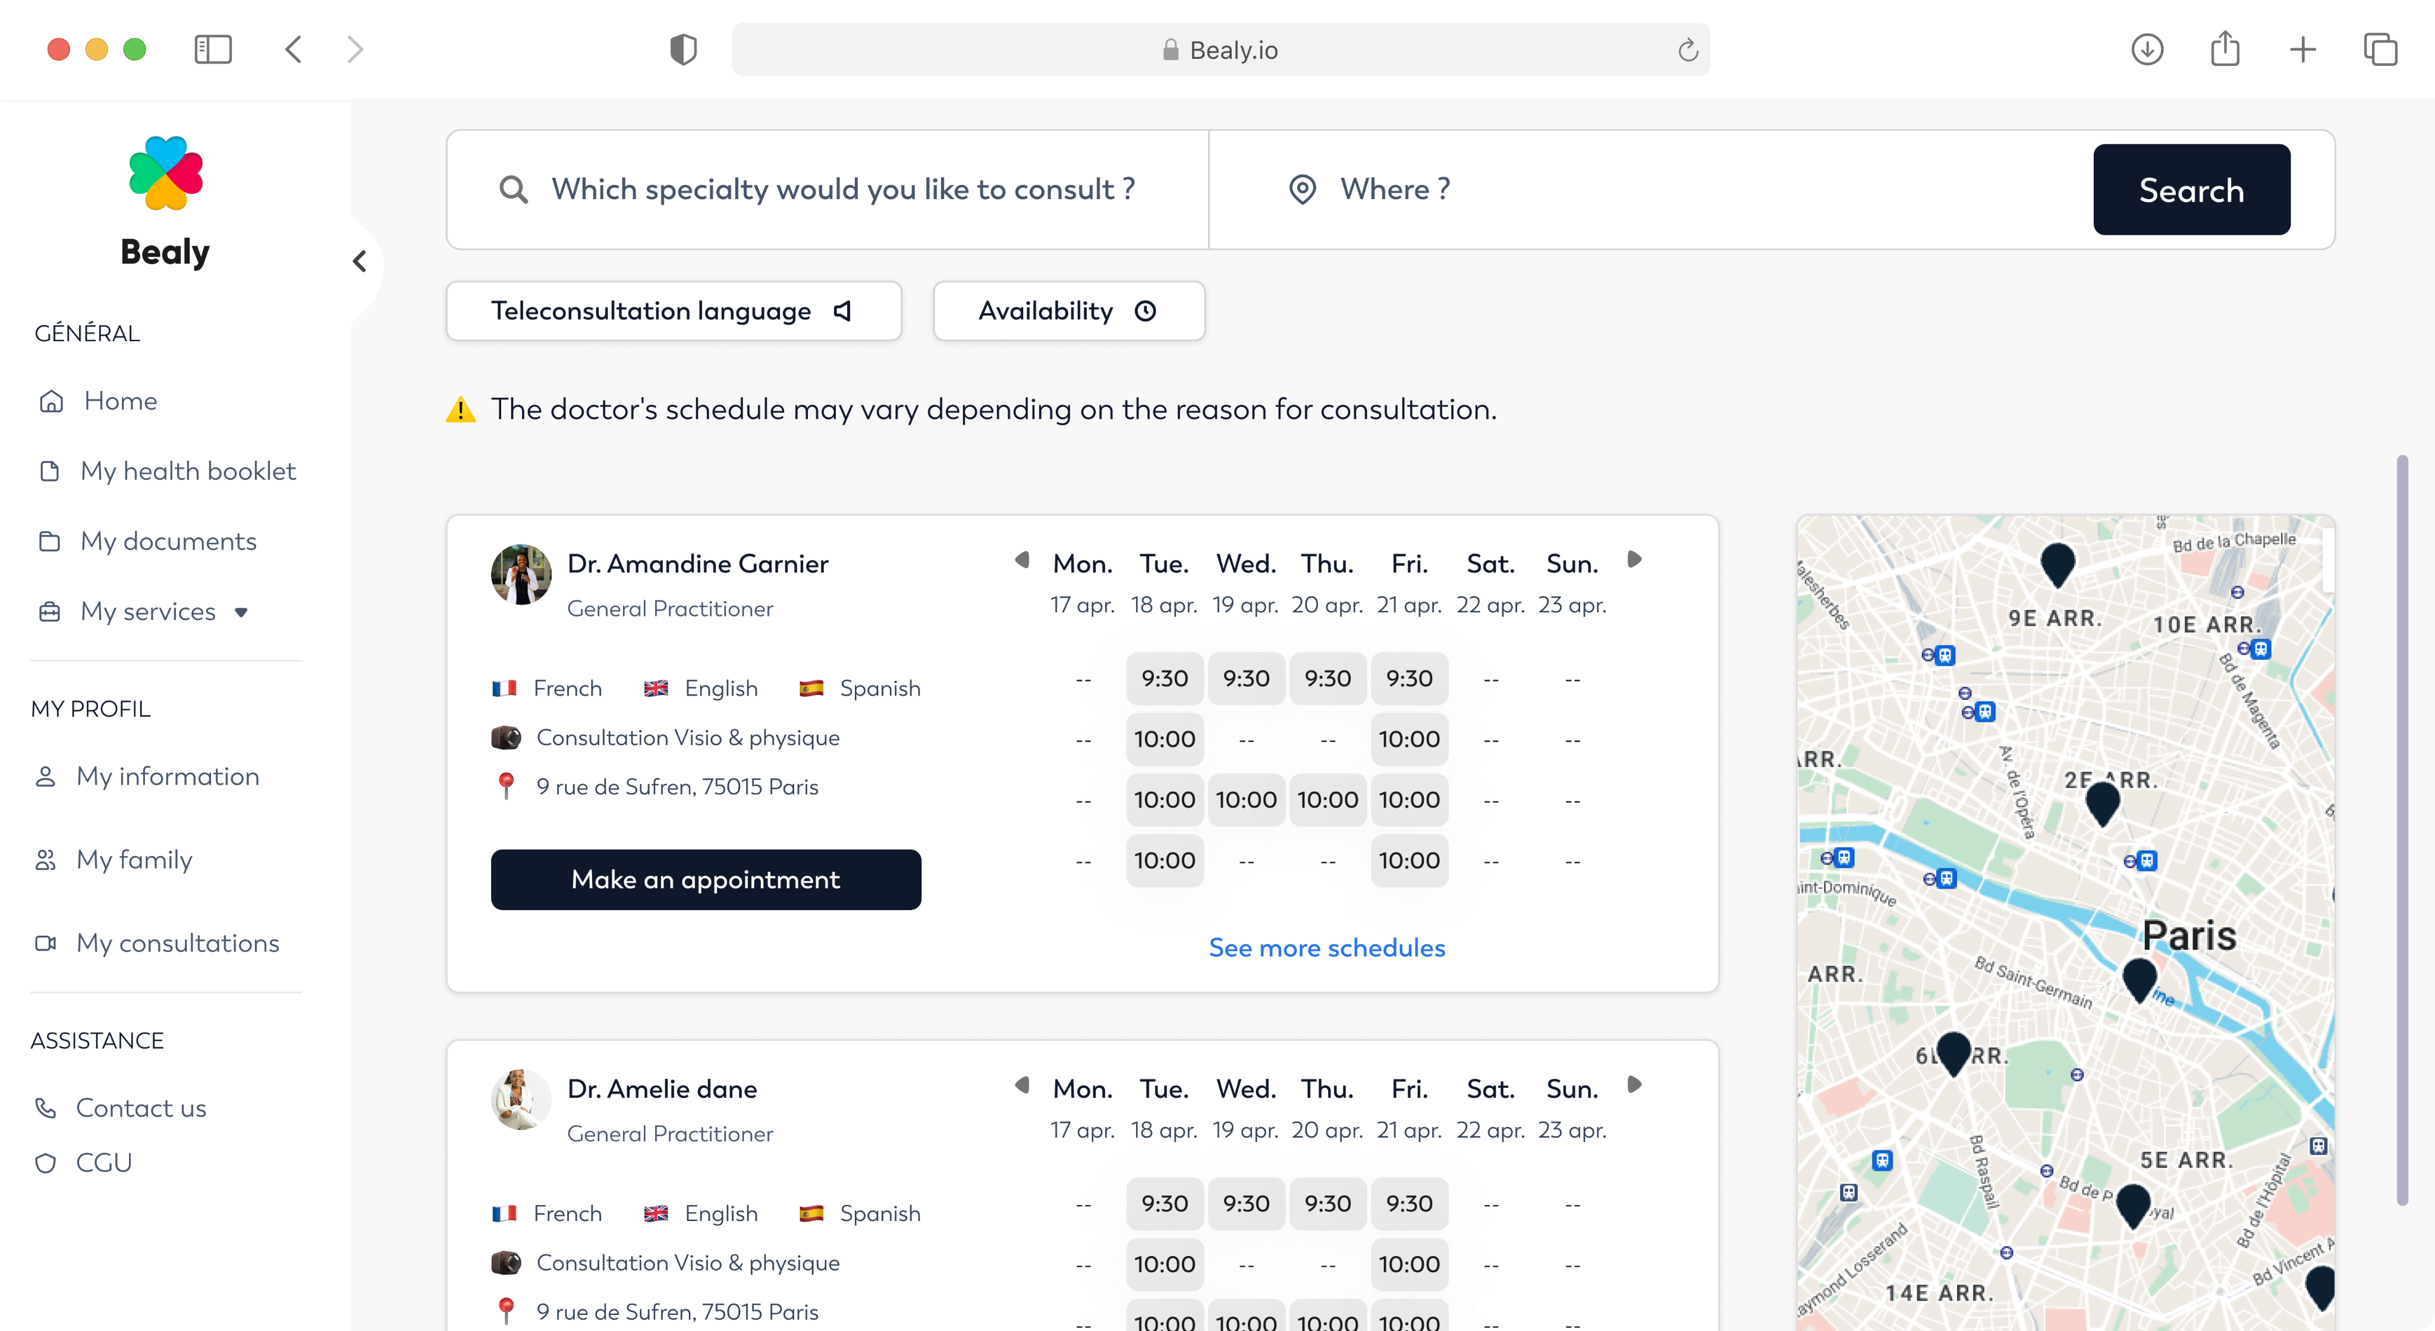The height and width of the screenshot is (1331, 2435).
Task: Go to My health booklet
Action: click(187, 471)
